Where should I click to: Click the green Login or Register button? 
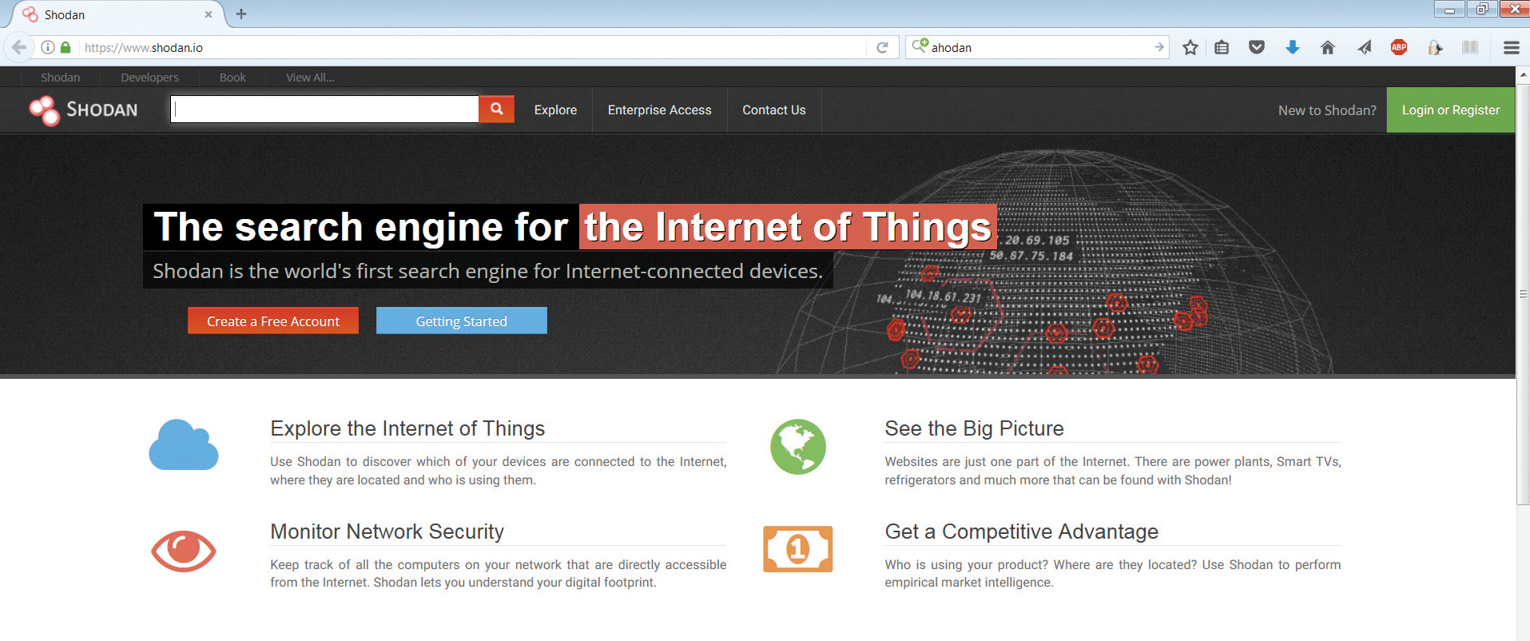pos(1451,110)
